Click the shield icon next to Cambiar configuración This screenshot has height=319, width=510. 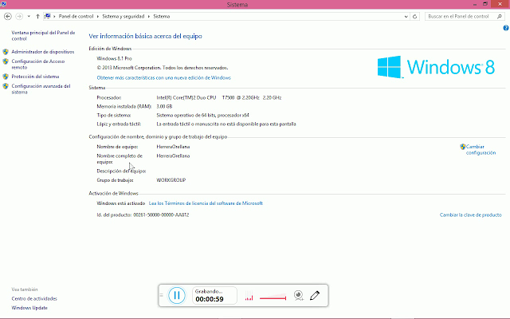coord(463,147)
